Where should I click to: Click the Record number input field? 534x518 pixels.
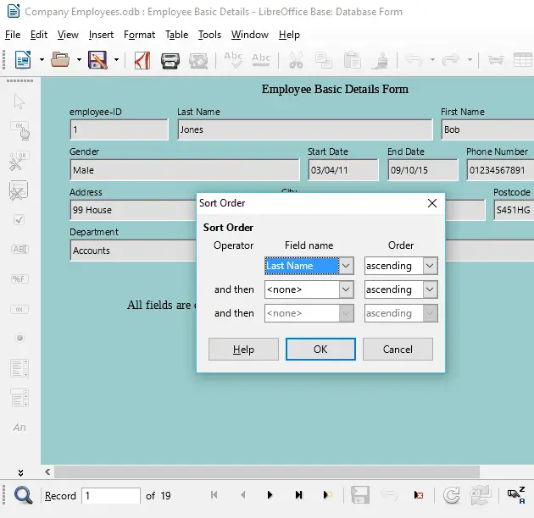coord(111,495)
